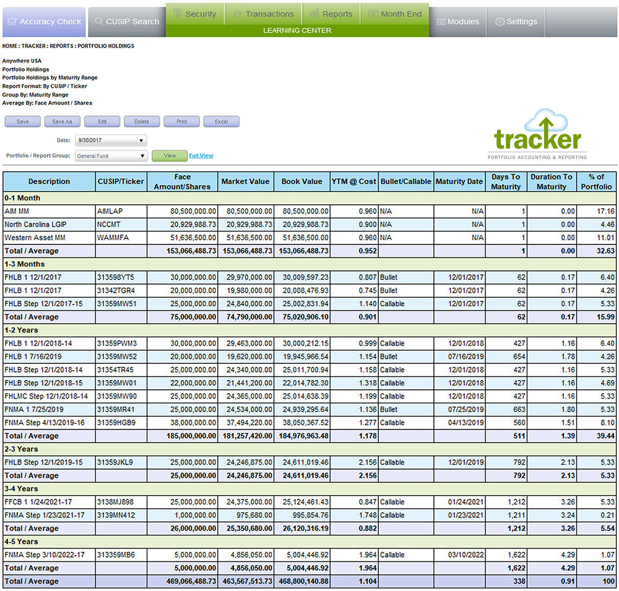
Task: Open the Transactions tab
Action: 263,14
